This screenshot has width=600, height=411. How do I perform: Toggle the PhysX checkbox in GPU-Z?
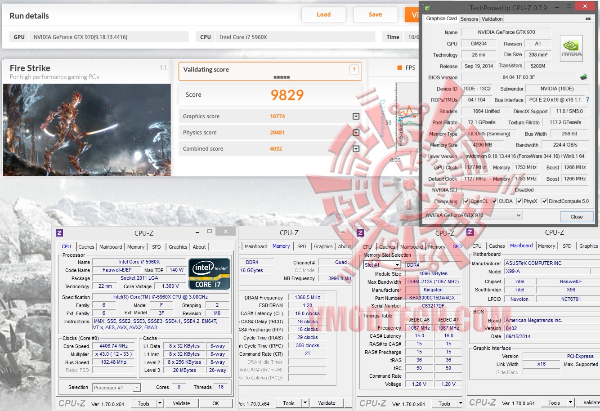click(519, 201)
